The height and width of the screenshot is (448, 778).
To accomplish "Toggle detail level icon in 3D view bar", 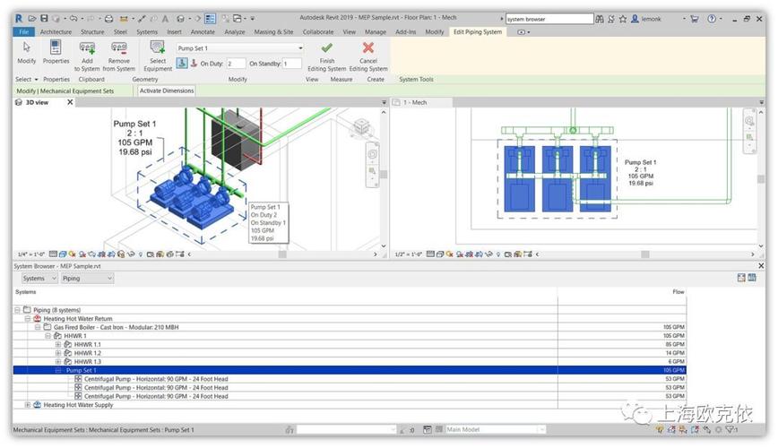I will point(53,254).
